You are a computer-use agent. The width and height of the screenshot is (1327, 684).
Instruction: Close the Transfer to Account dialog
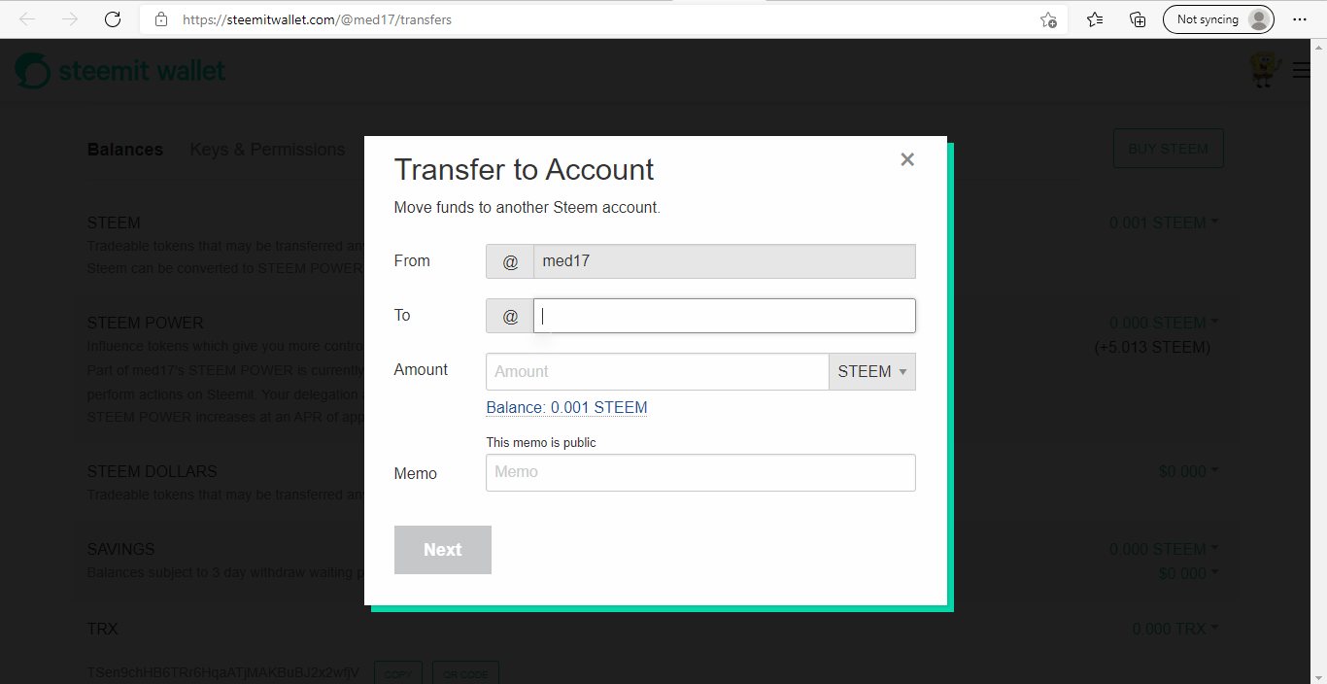click(907, 159)
